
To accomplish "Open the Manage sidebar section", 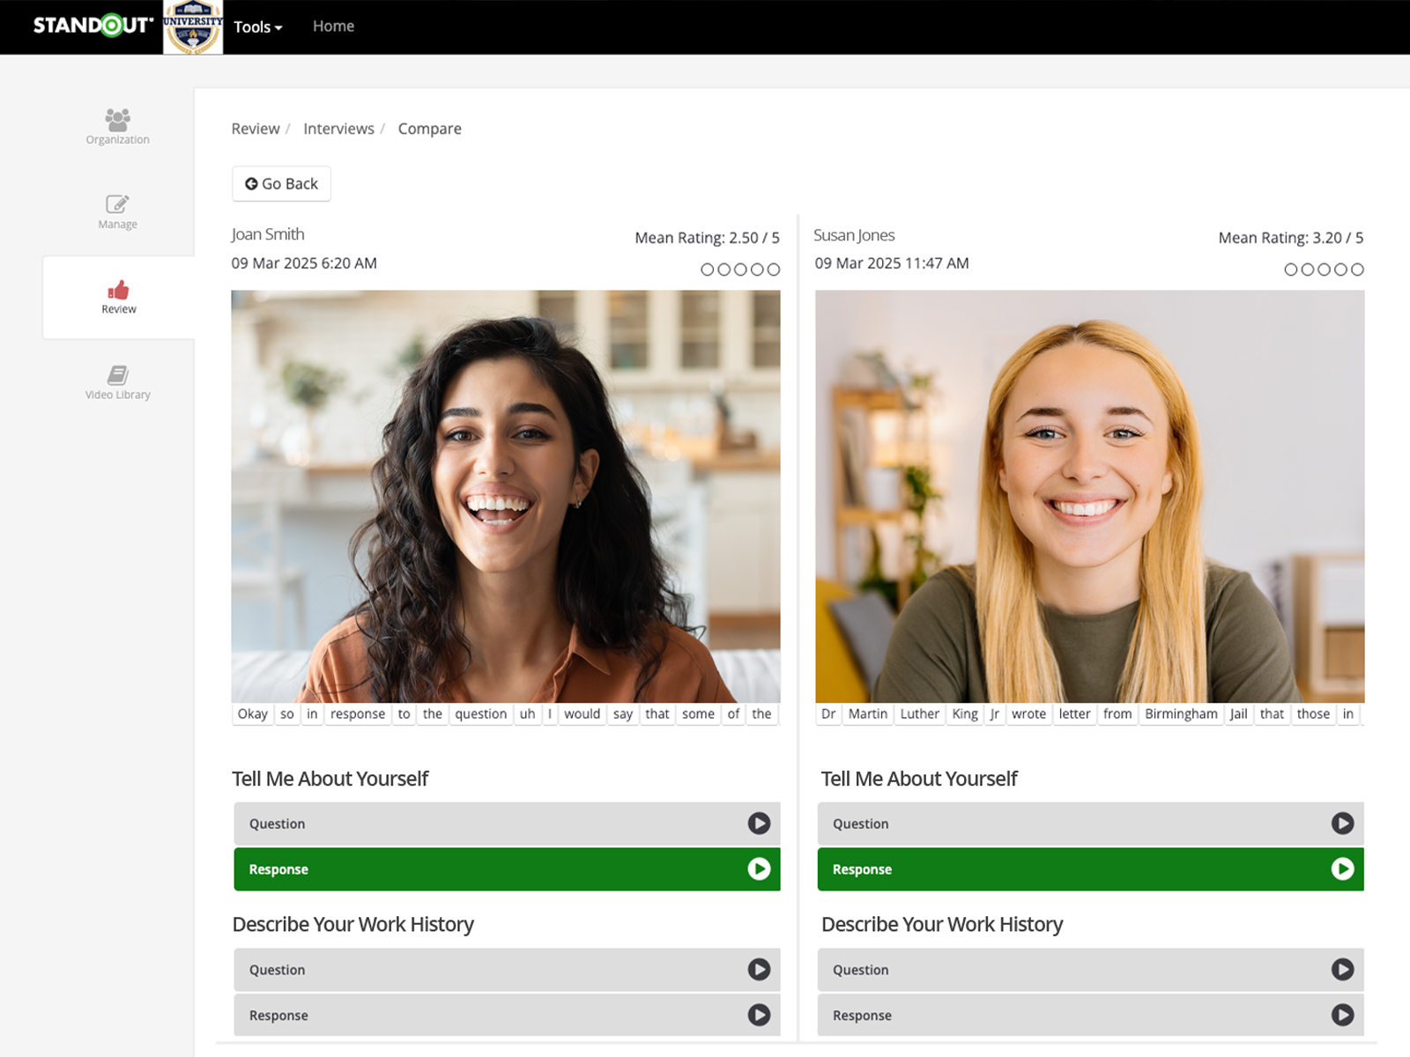I will coord(117,211).
